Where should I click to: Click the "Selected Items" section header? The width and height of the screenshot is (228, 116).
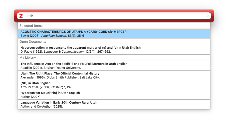coord(31,26)
